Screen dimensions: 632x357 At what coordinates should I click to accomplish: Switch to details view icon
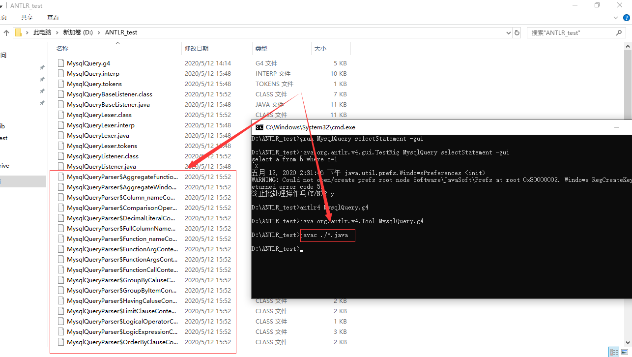pos(614,352)
